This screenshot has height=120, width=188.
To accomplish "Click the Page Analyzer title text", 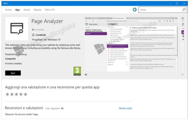I will [x=47, y=21].
